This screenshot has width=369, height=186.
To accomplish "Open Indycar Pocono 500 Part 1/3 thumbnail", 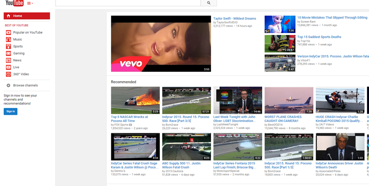I will point(289,147).
